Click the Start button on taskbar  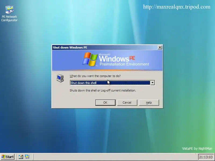click(x=8, y=157)
